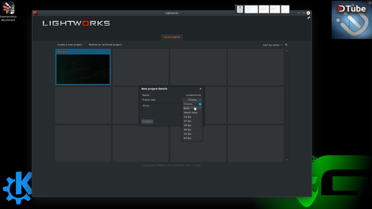Click the settings wrench icon below close button
Viewport: 372px width, 209px height.
(309, 18)
